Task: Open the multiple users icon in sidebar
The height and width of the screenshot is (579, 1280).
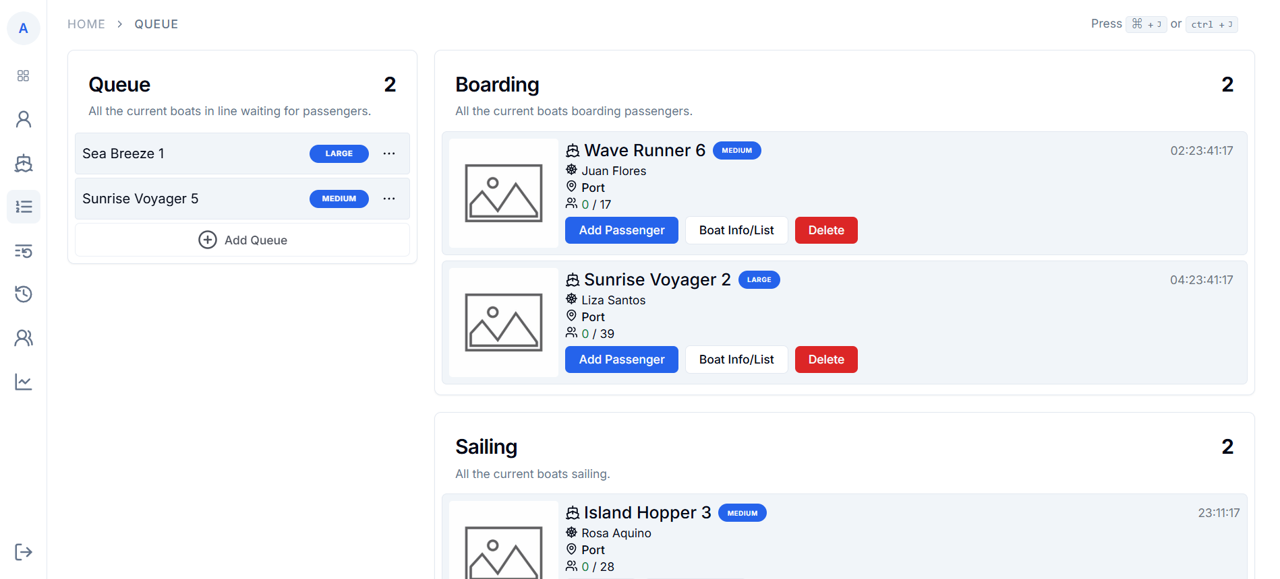Action: 23,338
